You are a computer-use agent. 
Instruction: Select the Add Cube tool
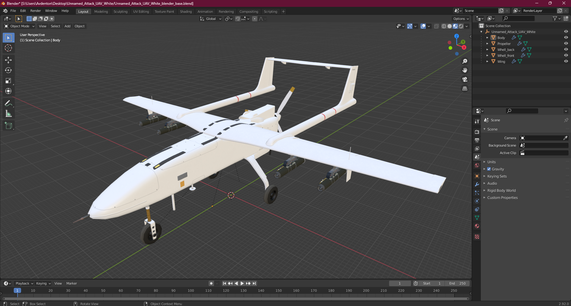click(x=8, y=125)
